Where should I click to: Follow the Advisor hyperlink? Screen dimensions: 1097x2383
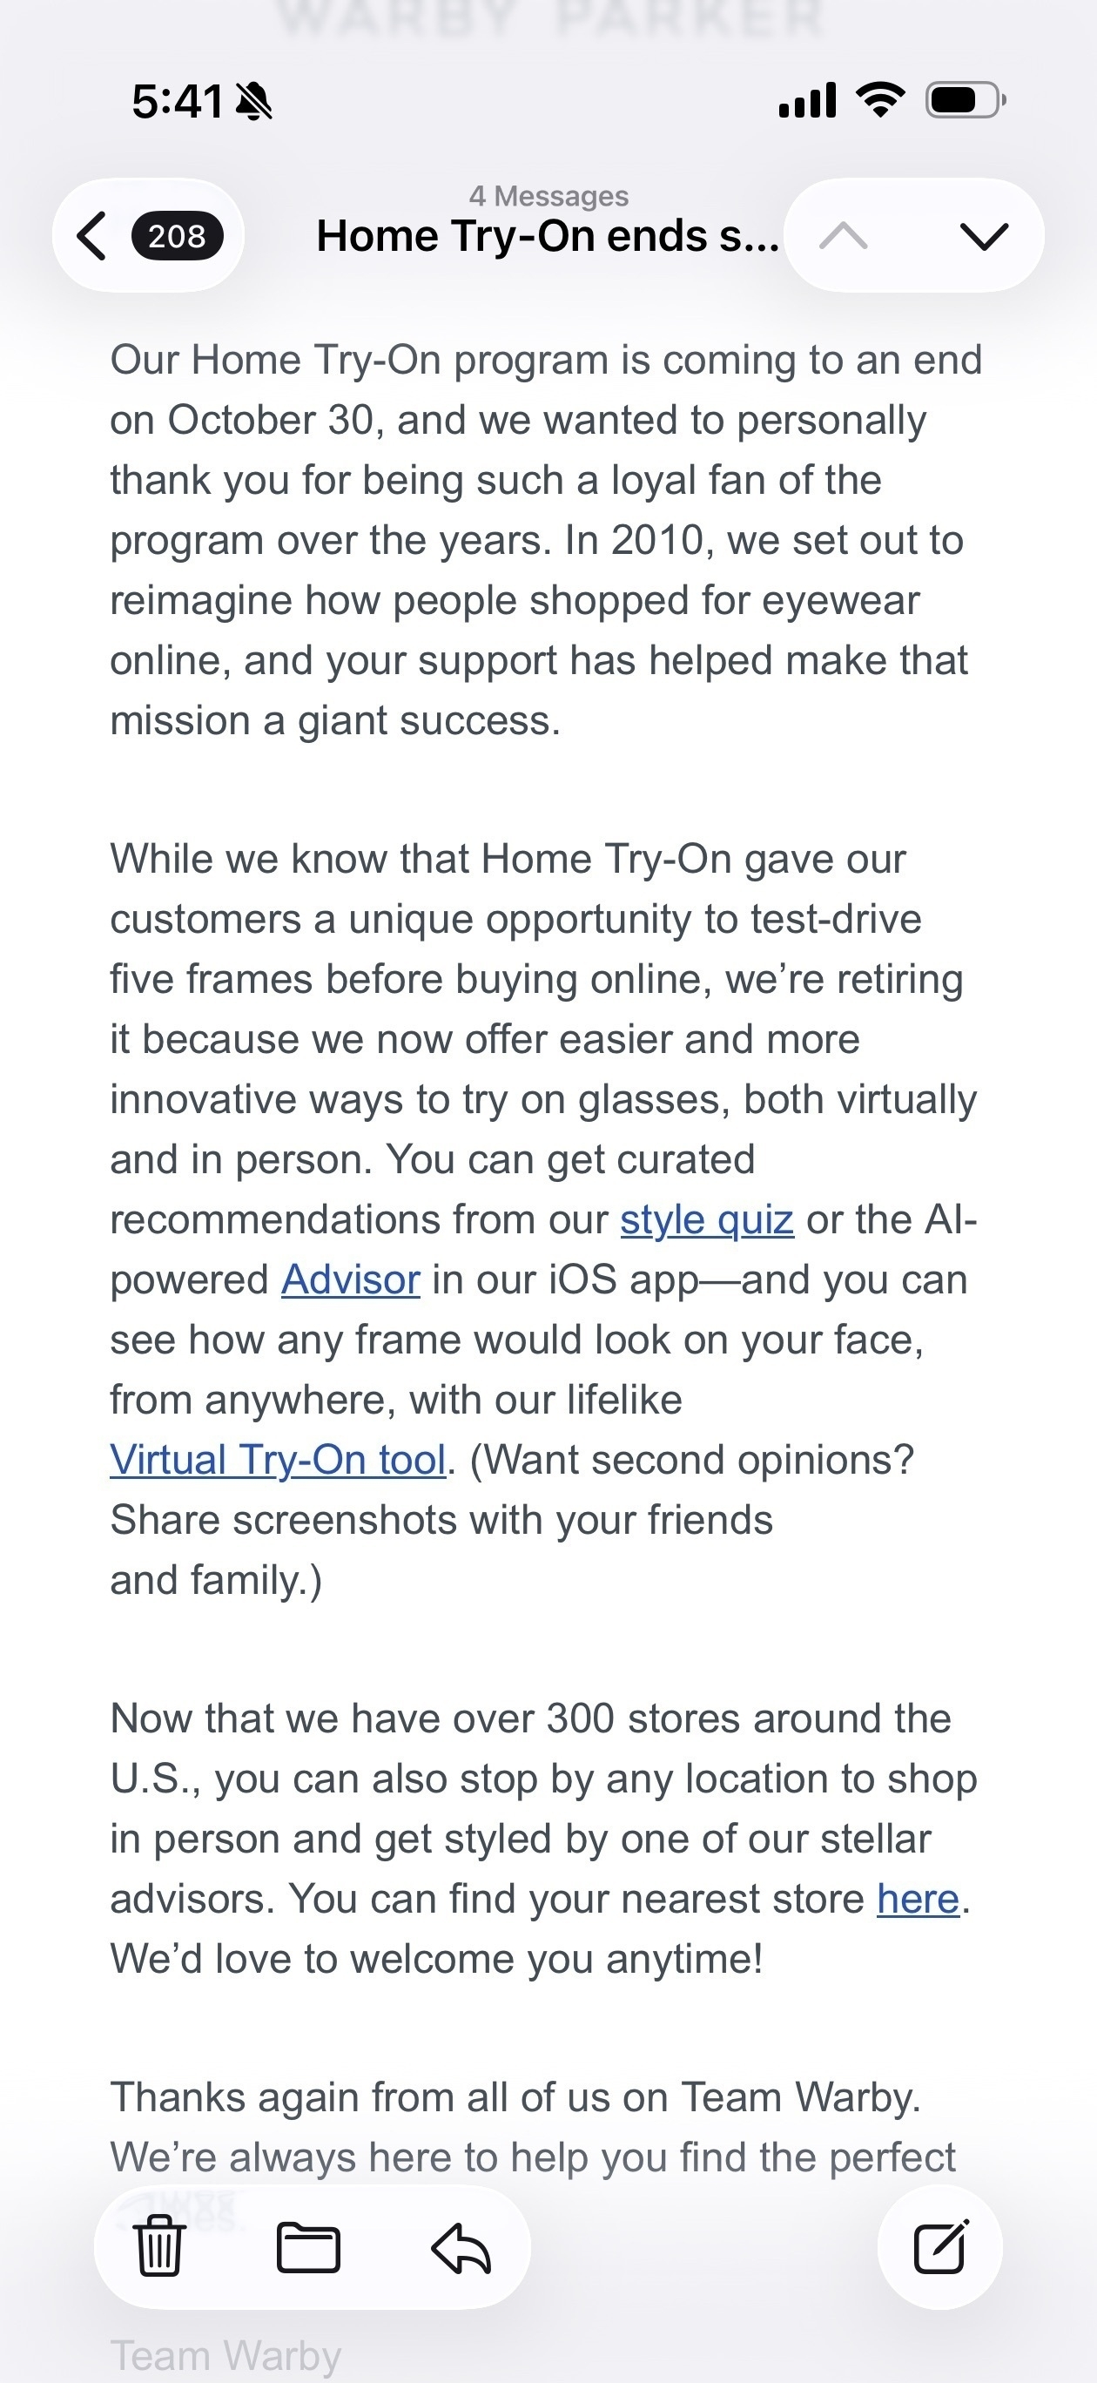351,1280
